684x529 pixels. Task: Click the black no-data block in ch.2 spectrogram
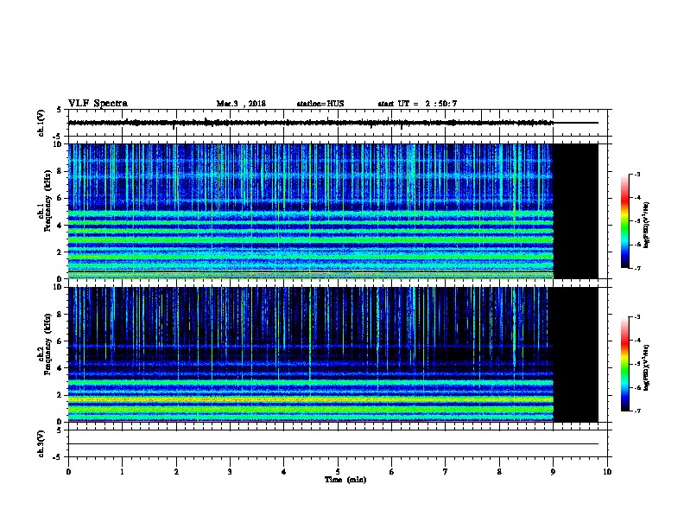pyautogui.click(x=576, y=354)
